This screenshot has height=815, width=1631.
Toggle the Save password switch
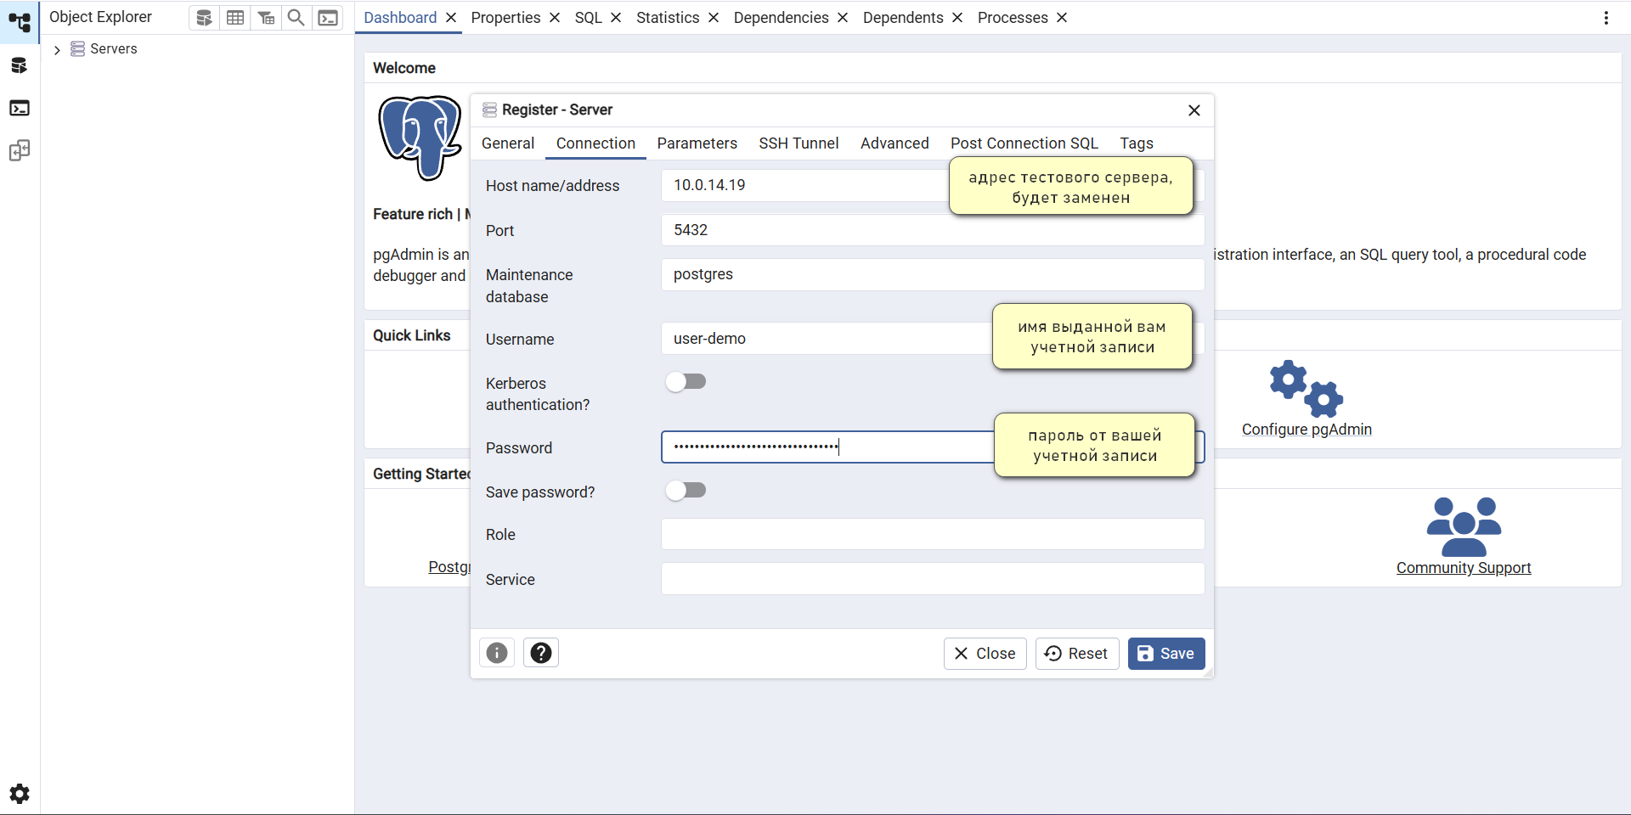click(x=686, y=491)
